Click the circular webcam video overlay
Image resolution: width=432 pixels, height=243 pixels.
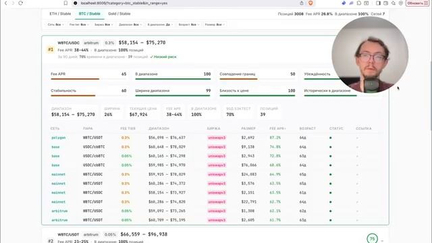(x=370, y=55)
